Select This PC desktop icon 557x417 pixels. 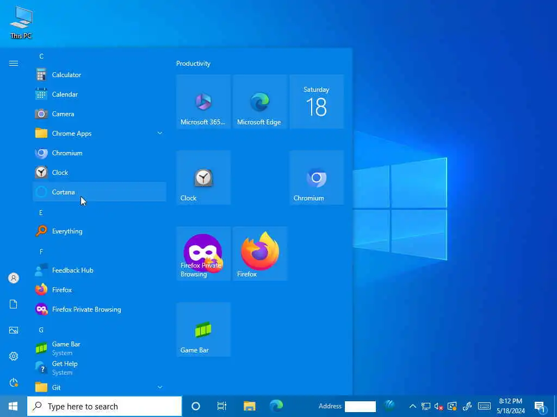click(x=21, y=22)
